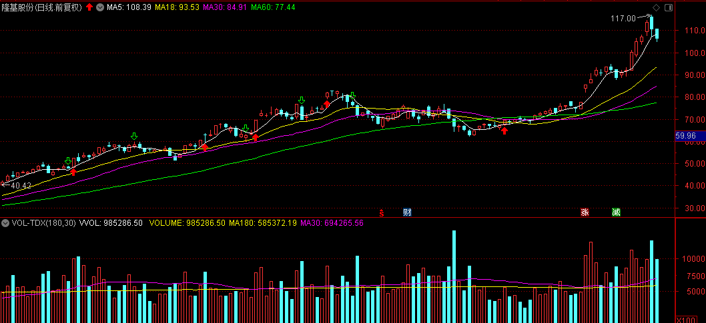Click the yellow MA180: 585372.19 label

pyautogui.click(x=263, y=223)
